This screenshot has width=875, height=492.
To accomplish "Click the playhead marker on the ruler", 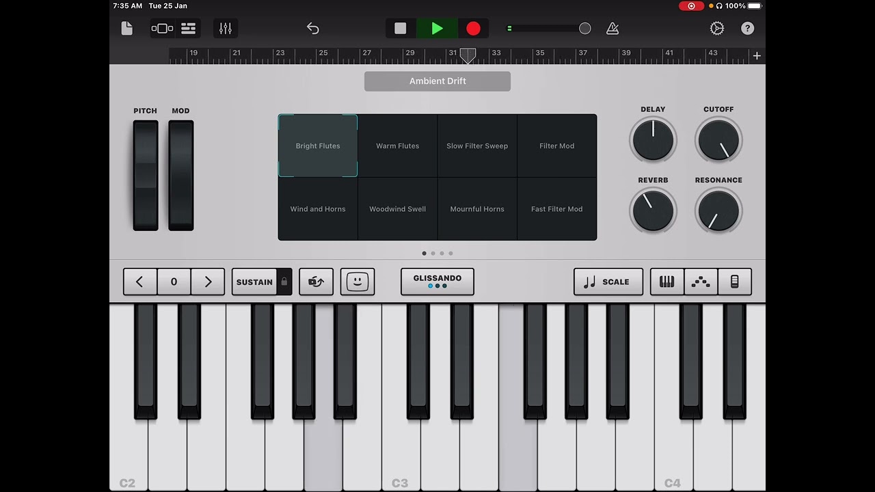I will (x=468, y=56).
